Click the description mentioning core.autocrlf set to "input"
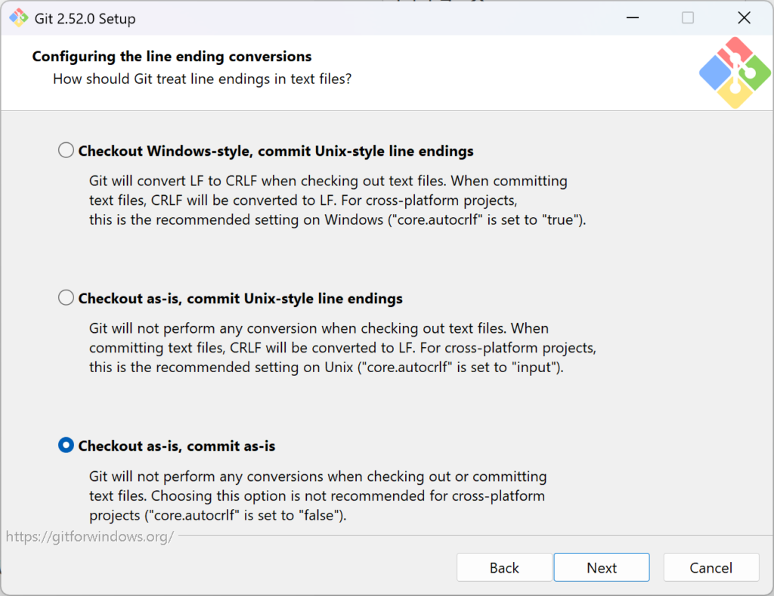The height and width of the screenshot is (596, 774). [342, 349]
